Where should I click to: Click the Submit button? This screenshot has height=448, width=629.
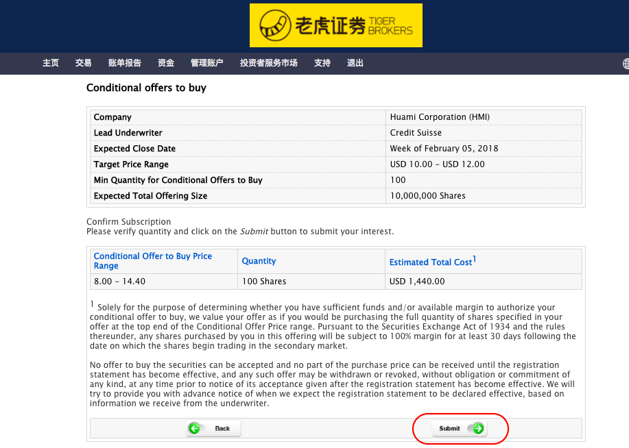click(460, 428)
